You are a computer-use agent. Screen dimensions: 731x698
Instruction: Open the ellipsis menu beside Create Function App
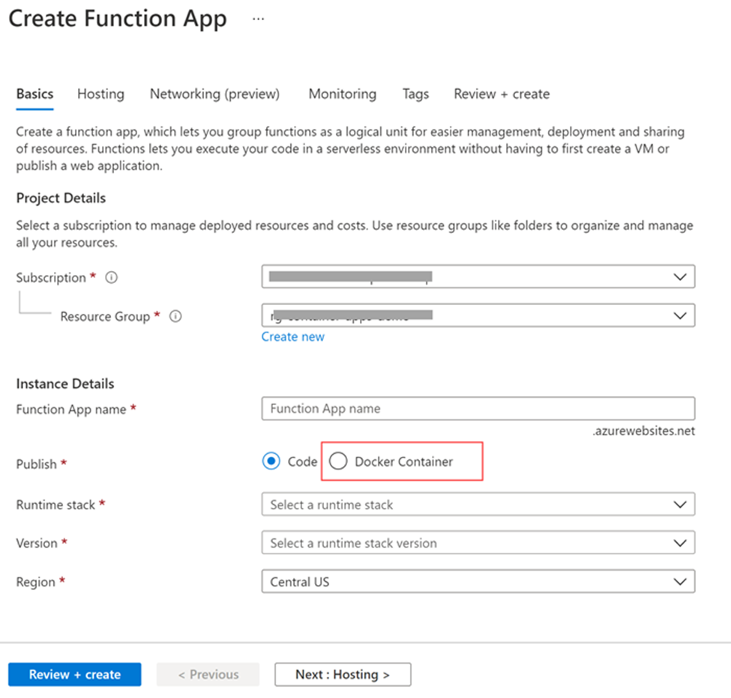pyautogui.click(x=258, y=19)
